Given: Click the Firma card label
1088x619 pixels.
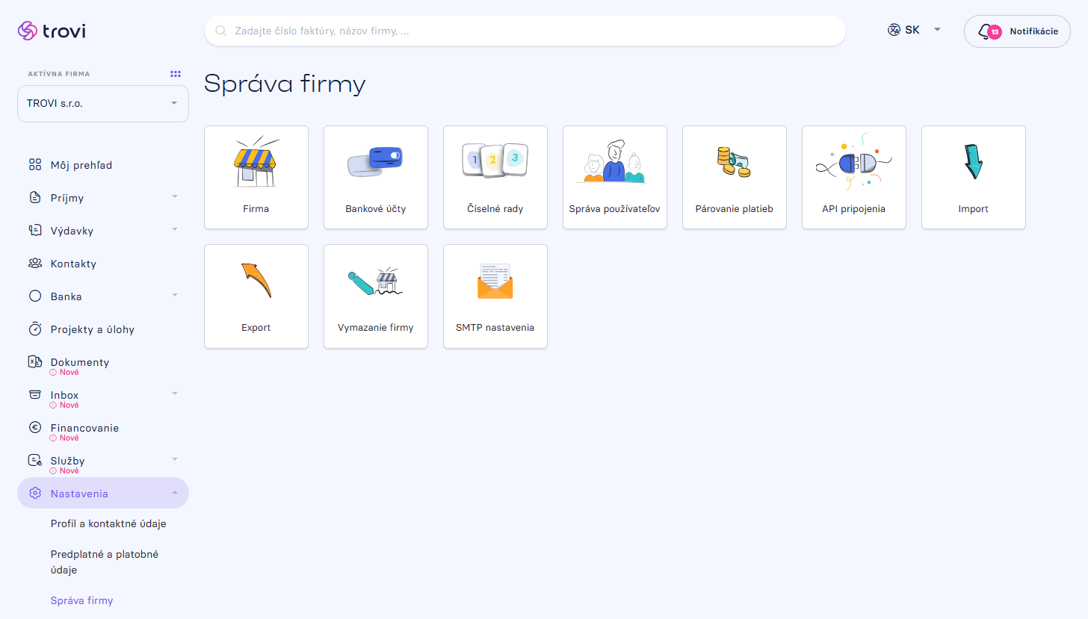Looking at the screenshot, I should click(x=256, y=209).
